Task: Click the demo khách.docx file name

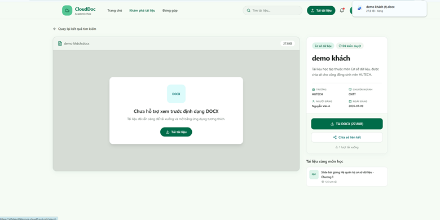Action: (x=77, y=43)
